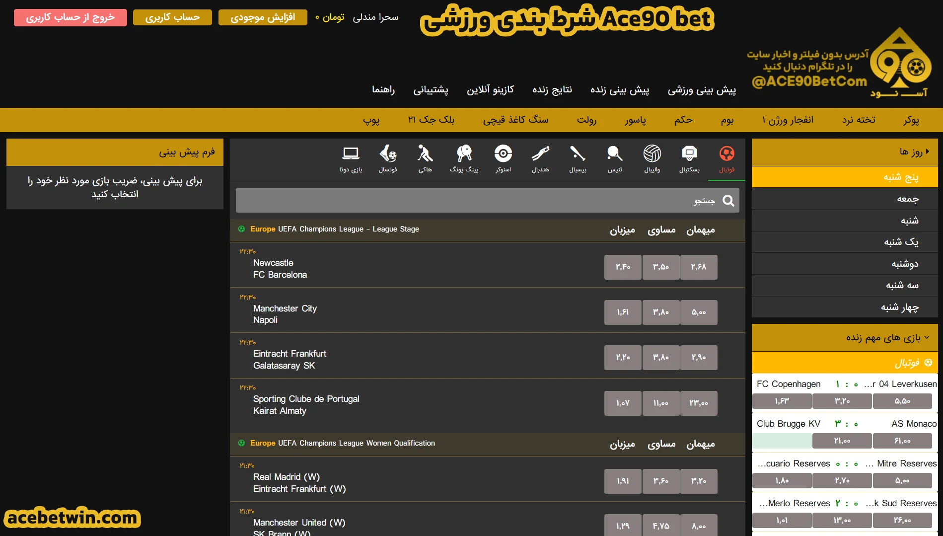The height and width of the screenshot is (536, 943).
Task: Click the 'افزایش موجودی' deposit button
Action: (263, 17)
